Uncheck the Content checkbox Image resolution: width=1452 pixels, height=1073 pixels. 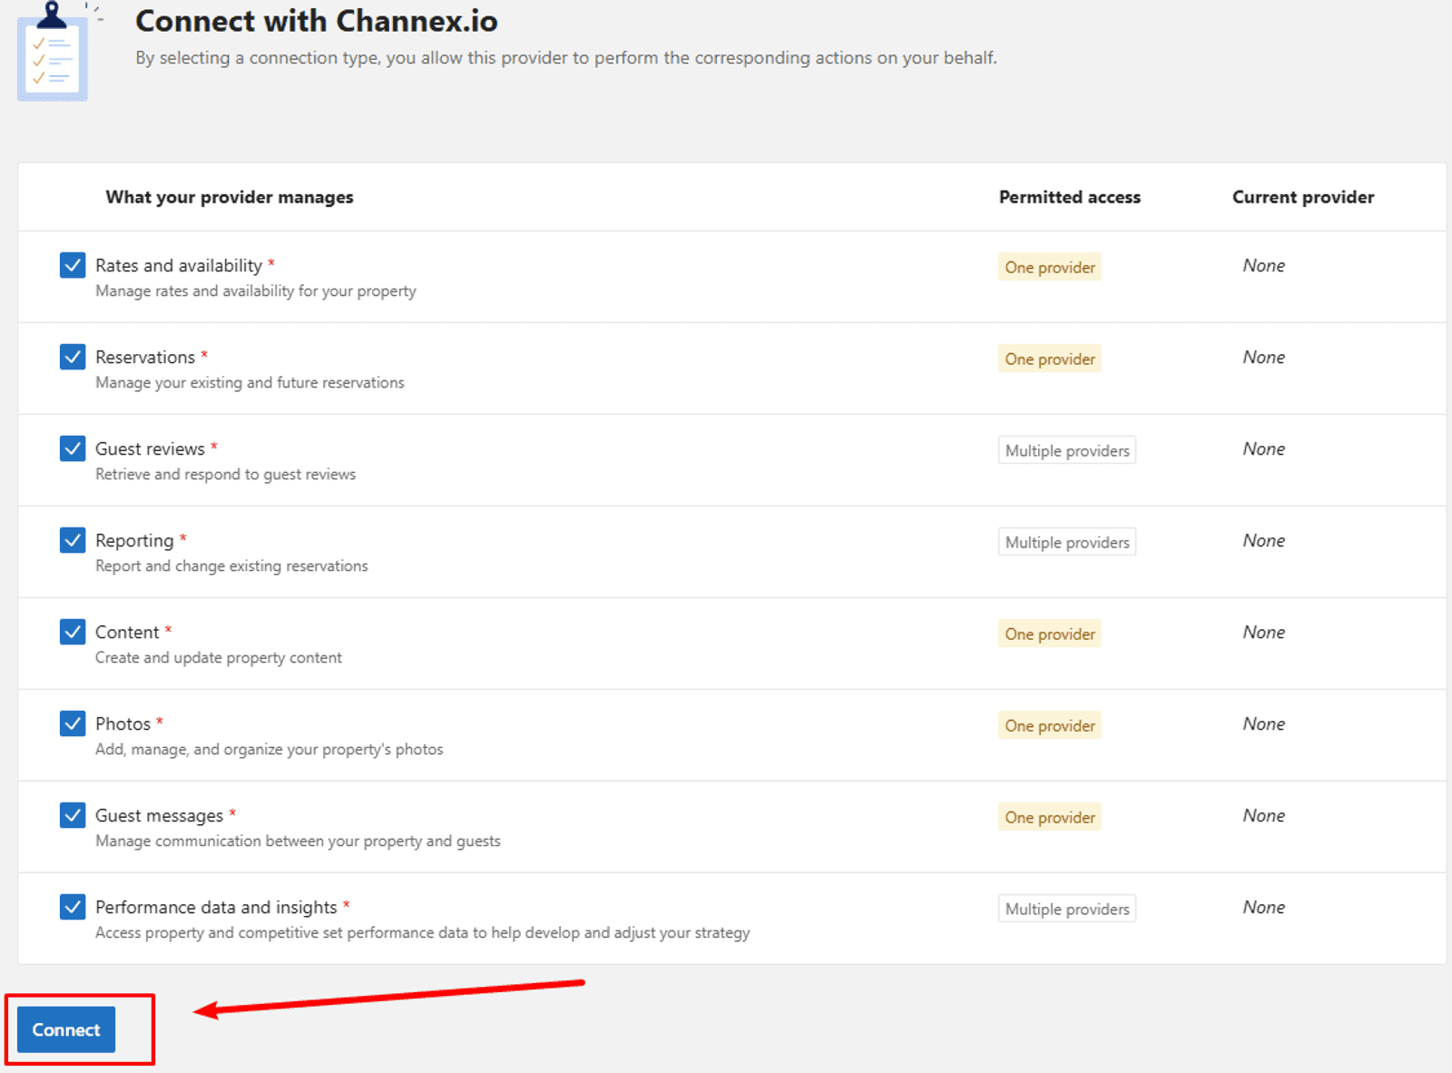click(73, 632)
